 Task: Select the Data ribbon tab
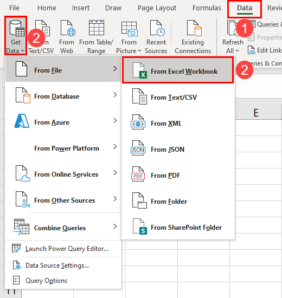[245, 8]
